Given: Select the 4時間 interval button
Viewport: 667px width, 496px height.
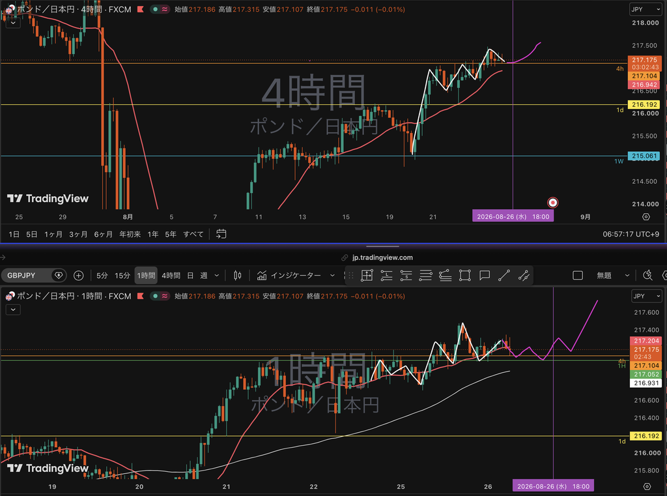Looking at the screenshot, I should pos(171,276).
